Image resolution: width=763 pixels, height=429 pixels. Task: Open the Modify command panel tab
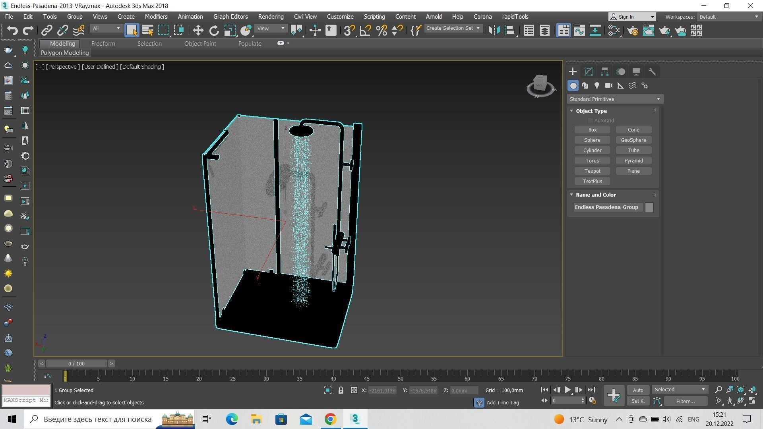(589, 71)
